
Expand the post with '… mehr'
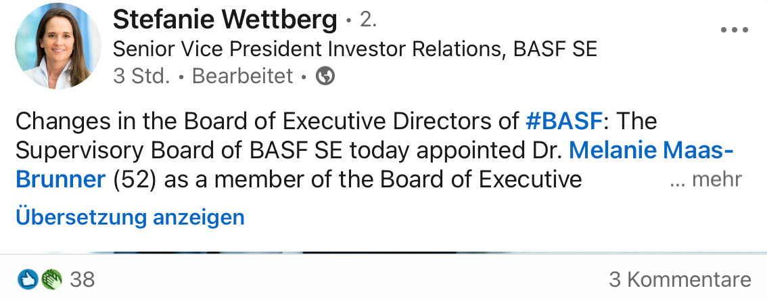coord(705,180)
